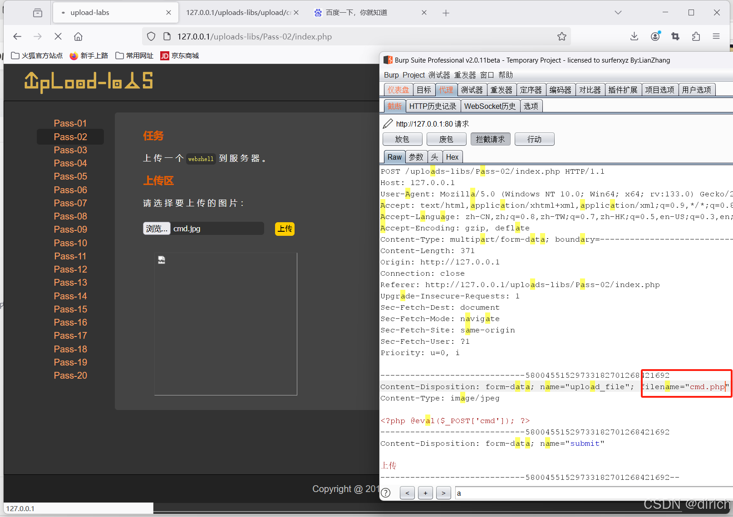Switch to the 编码器 tab in Burp
The image size is (733, 517).
pos(561,90)
